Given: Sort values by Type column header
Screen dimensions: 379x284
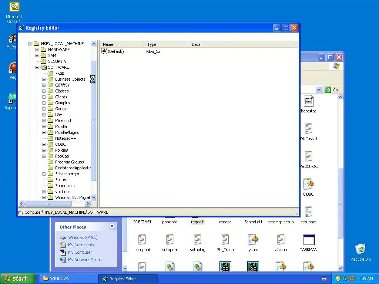Looking at the screenshot, I should (166, 44).
